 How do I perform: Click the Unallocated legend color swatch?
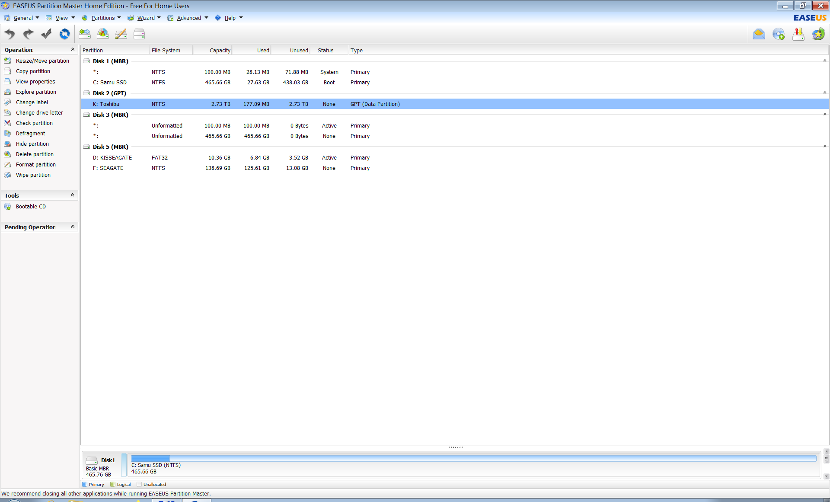coord(139,484)
